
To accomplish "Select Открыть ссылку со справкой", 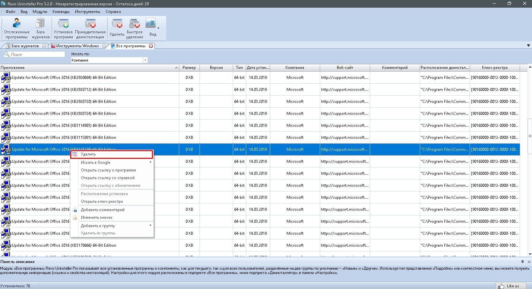I will [112, 178].
